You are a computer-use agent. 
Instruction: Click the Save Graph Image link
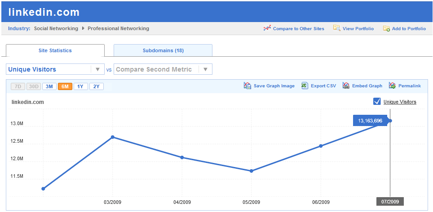(274, 86)
